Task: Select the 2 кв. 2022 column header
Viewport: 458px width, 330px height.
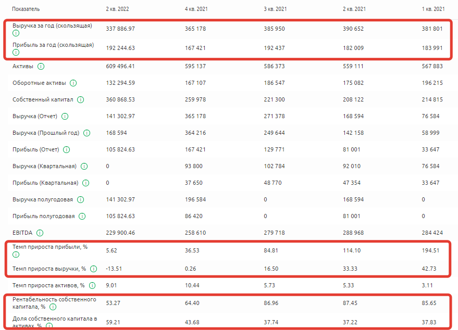Action: pos(117,9)
